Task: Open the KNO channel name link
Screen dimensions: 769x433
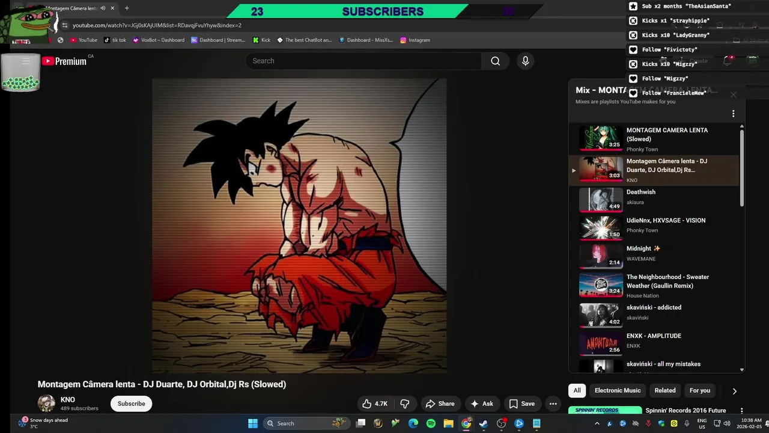Action: pyautogui.click(x=68, y=399)
